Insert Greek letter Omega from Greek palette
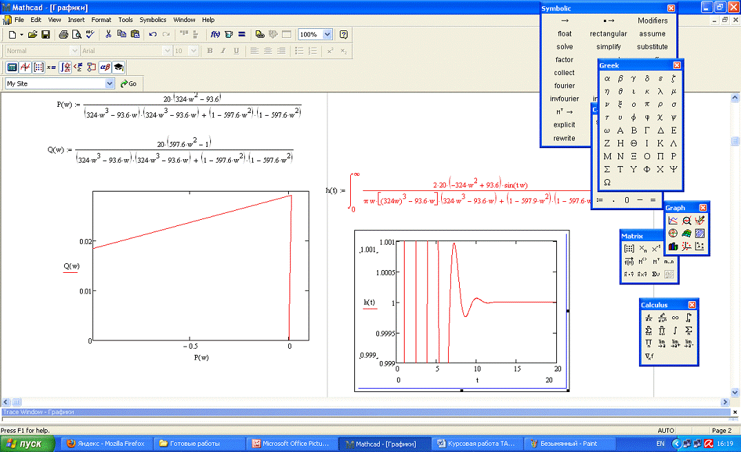 pyautogui.click(x=607, y=183)
